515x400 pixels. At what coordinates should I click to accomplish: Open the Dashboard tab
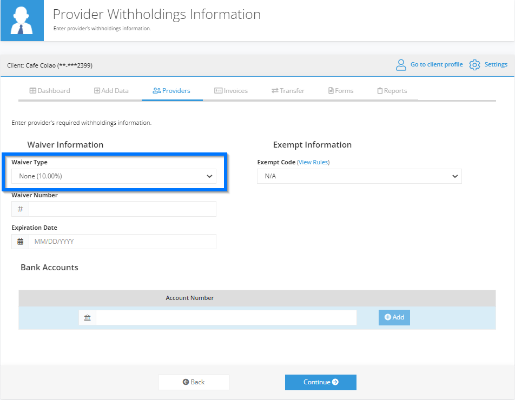[50, 91]
